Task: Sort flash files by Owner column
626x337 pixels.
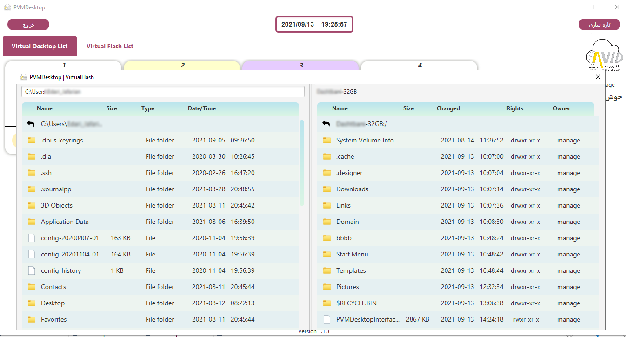Action: point(561,108)
